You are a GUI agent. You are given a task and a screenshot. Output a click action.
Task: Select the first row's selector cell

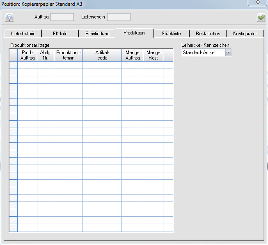tap(13, 65)
